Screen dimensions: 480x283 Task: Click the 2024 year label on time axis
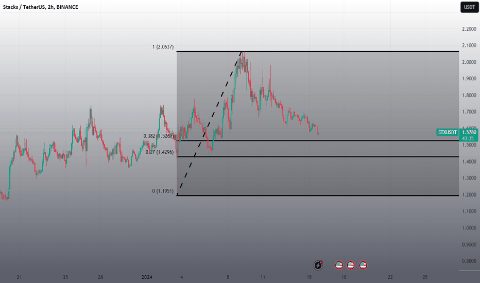point(147,277)
